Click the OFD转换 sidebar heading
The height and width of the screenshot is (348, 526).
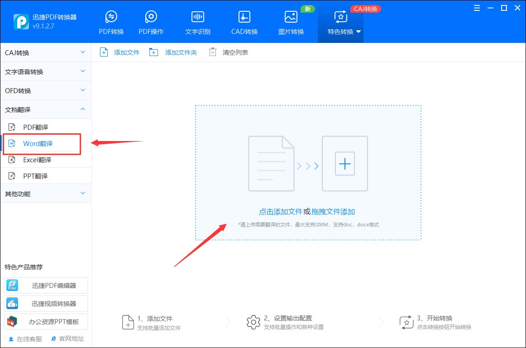[x=18, y=91]
